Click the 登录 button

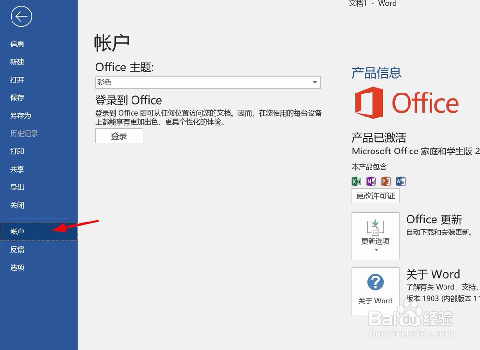pyautogui.click(x=119, y=136)
